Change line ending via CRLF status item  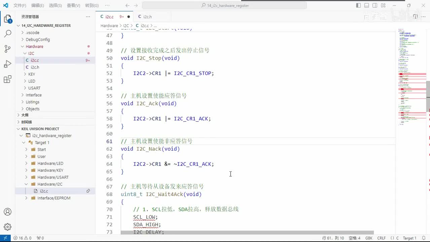click(x=382, y=238)
